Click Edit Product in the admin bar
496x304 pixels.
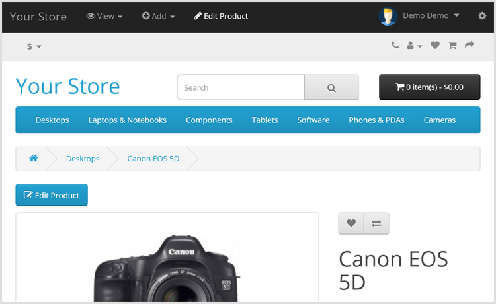point(221,16)
